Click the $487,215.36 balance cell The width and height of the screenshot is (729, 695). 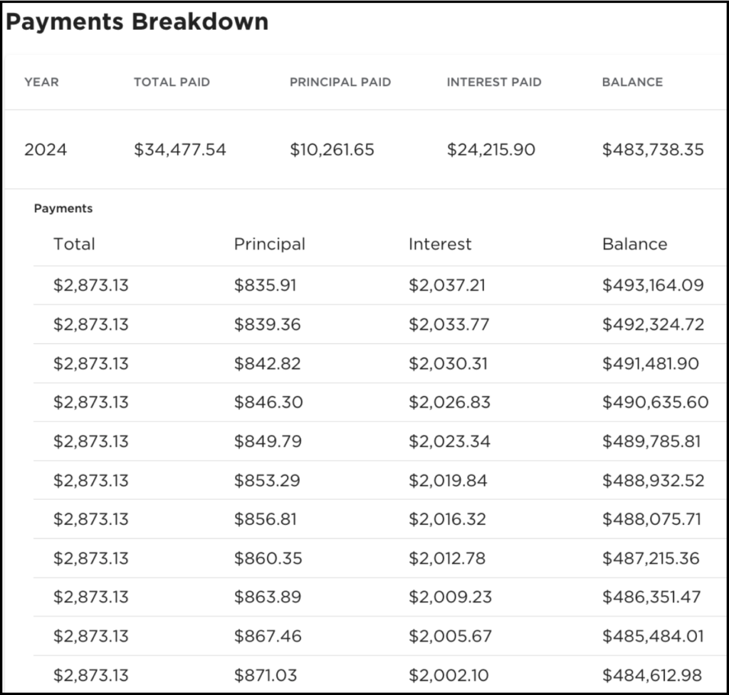click(x=651, y=558)
